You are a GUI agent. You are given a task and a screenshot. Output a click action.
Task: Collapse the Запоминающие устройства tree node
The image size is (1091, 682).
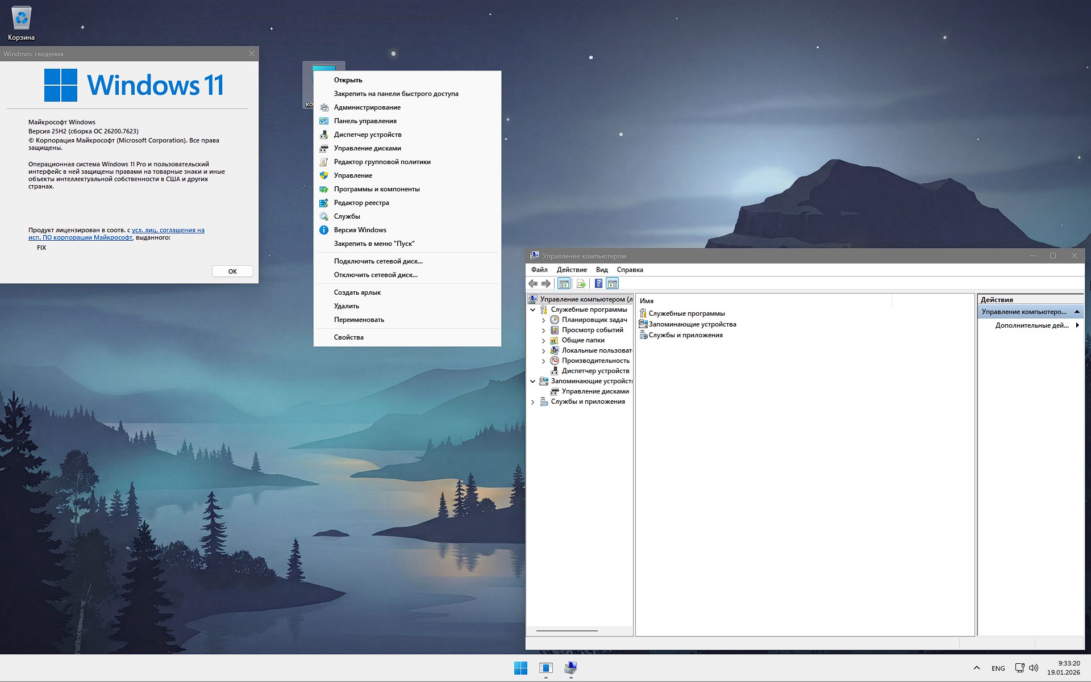[x=532, y=381]
